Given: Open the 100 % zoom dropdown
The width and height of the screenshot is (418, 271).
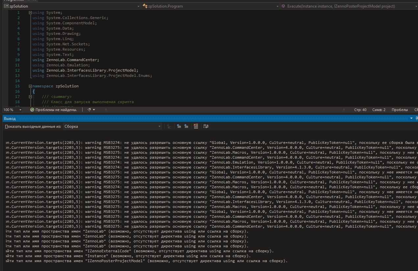Looking at the screenshot, I should coord(20,110).
